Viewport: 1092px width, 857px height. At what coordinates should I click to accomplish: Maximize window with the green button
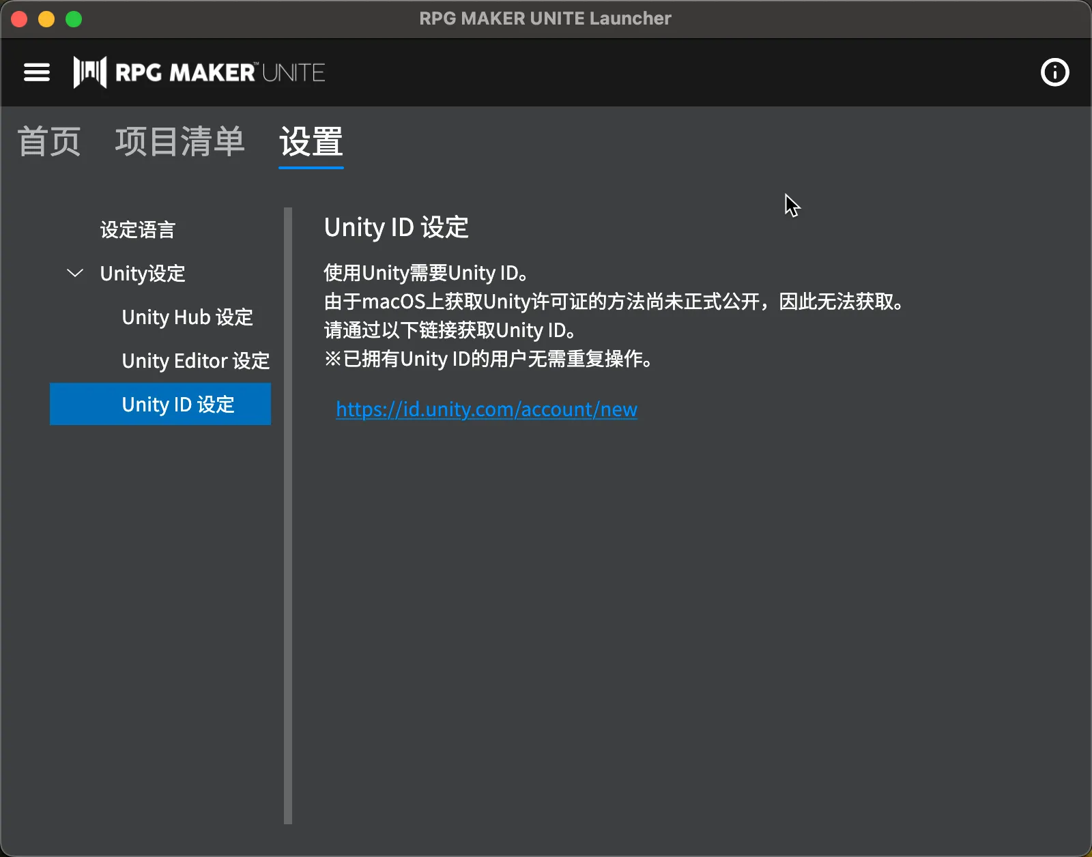pos(74,19)
